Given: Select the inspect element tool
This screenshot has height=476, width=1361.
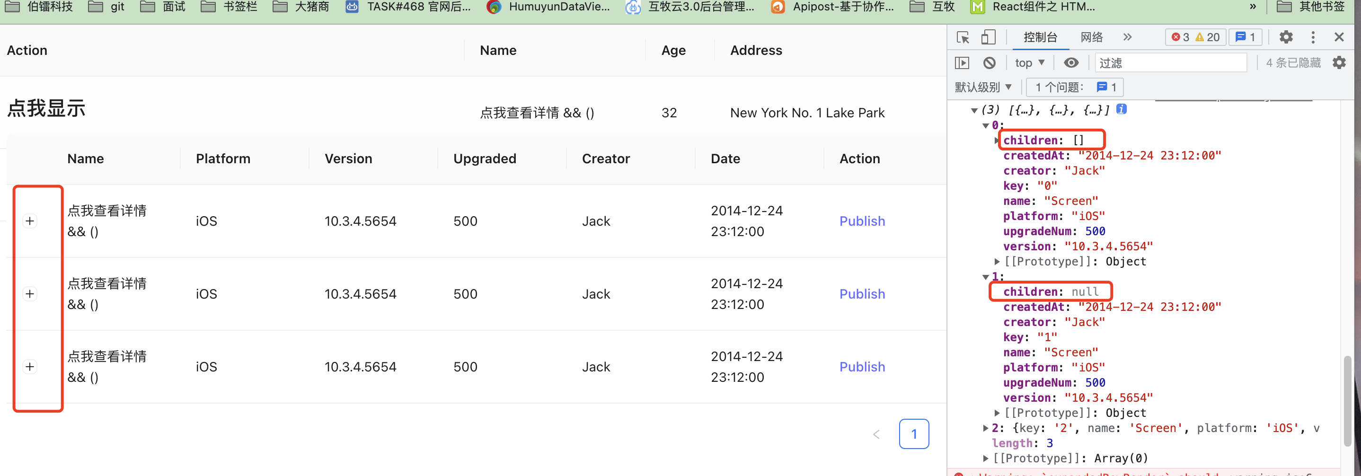Looking at the screenshot, I should click(963, 37).
